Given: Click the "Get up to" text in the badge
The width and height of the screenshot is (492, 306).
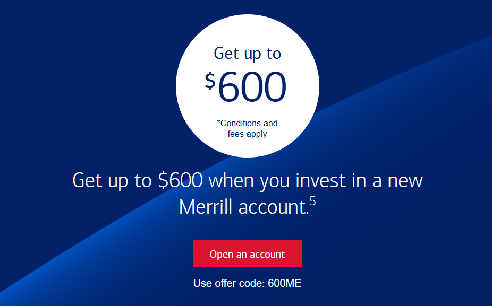Looking at the screenshot, I should 247,54.
